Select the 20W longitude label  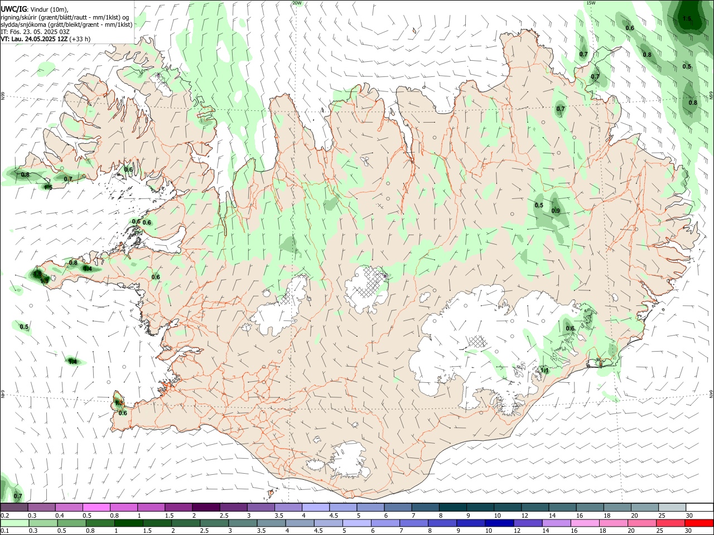[x=297, y=3]
